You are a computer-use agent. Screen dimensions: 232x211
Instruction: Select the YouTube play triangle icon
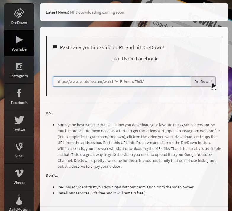(x=19, y=40)
